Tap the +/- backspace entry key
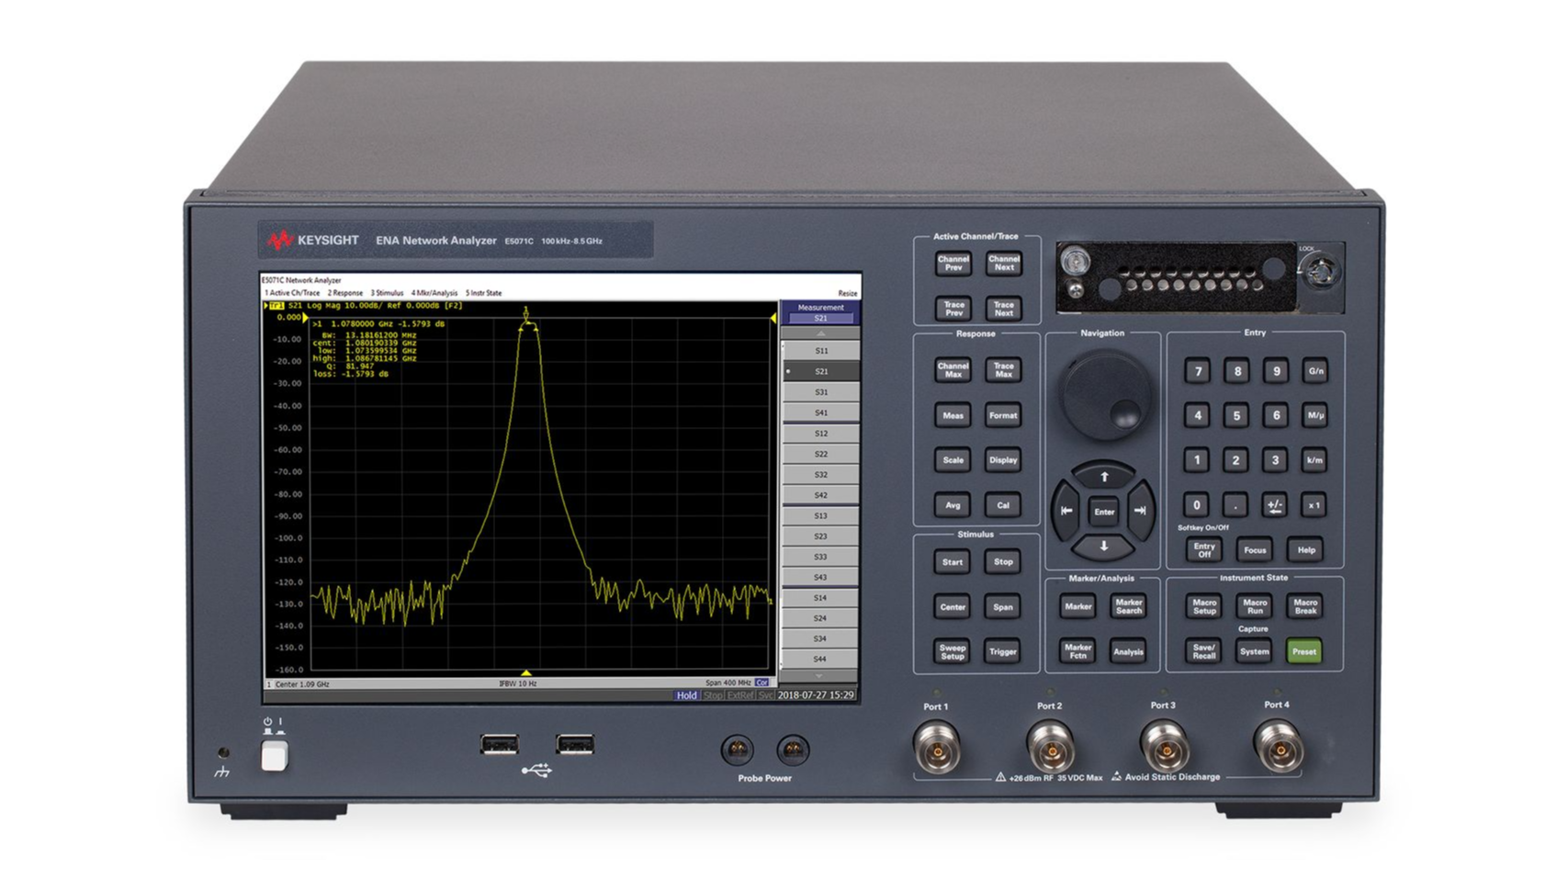 (1274, 504)
